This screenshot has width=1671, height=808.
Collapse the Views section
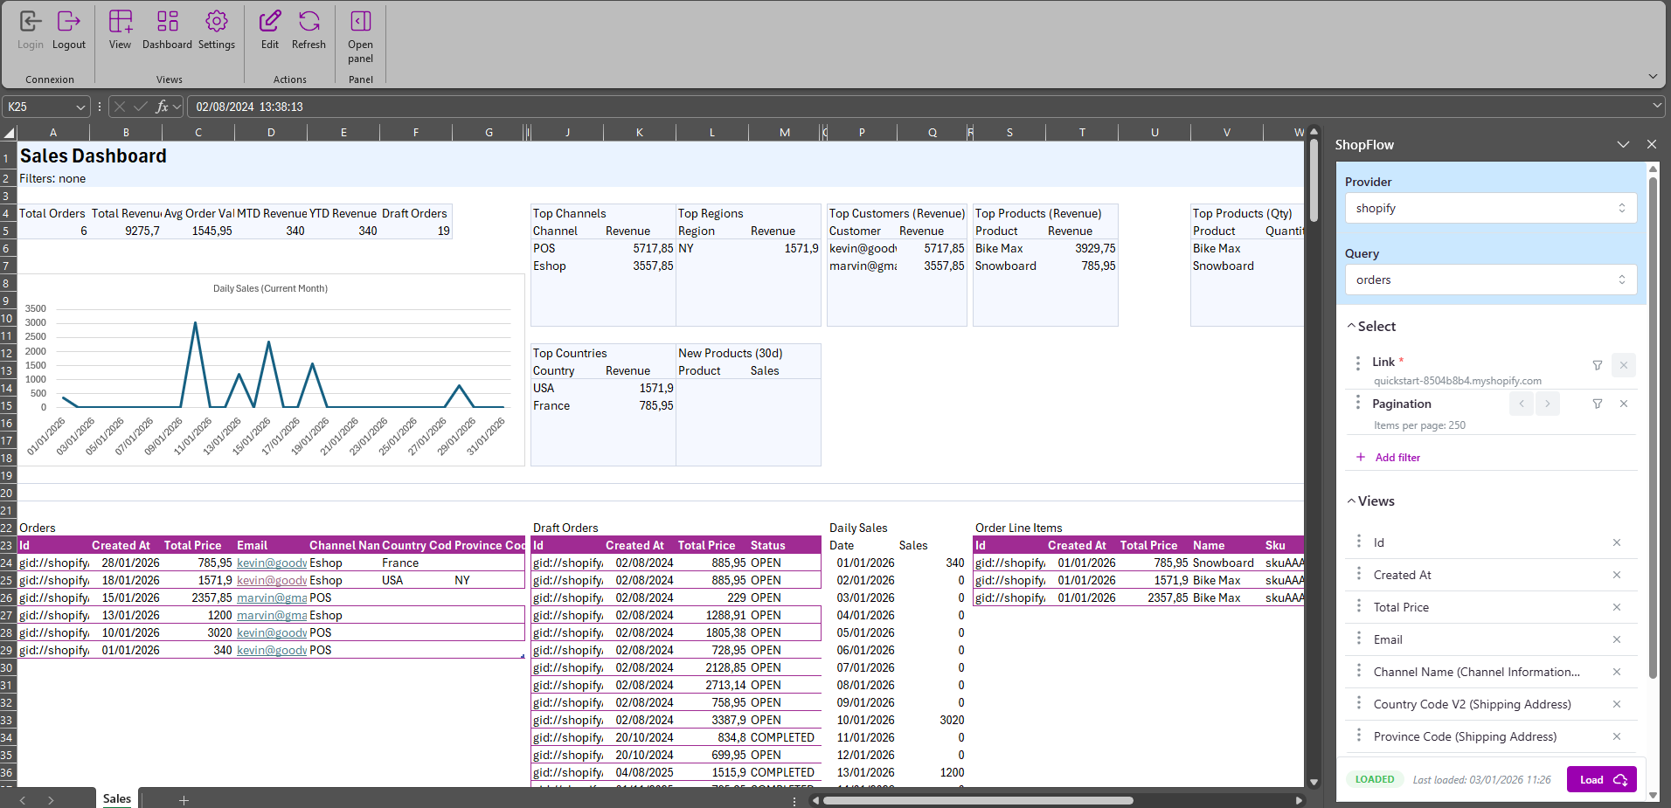pyautogui.click(x=1351, y=501)
